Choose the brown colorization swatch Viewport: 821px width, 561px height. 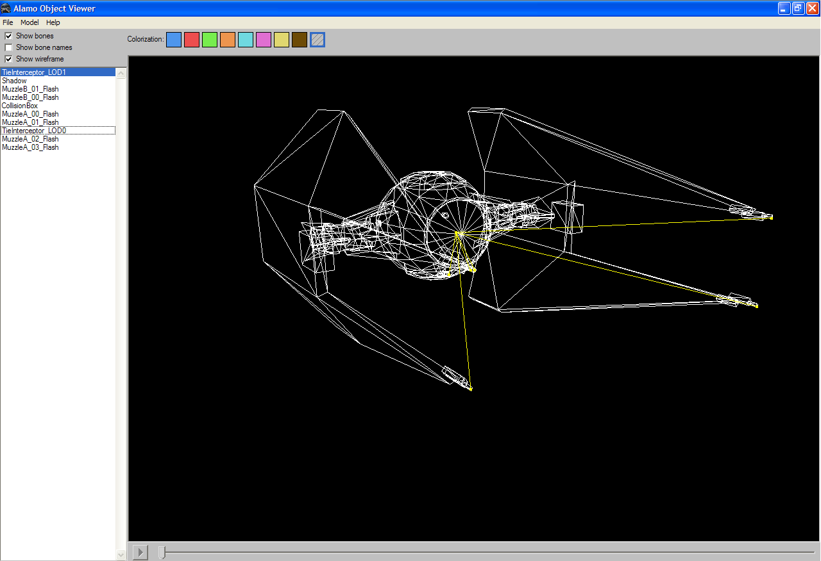(x=299, y=40)
